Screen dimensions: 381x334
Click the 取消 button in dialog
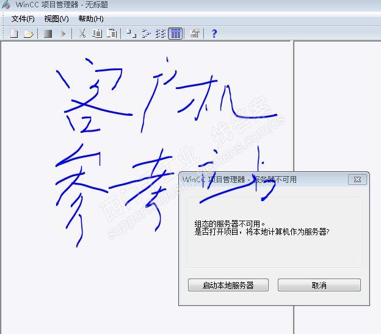pos(319,285)
